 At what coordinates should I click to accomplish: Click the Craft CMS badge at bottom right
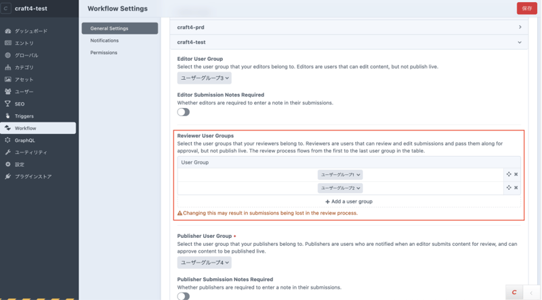pos(514,292)
